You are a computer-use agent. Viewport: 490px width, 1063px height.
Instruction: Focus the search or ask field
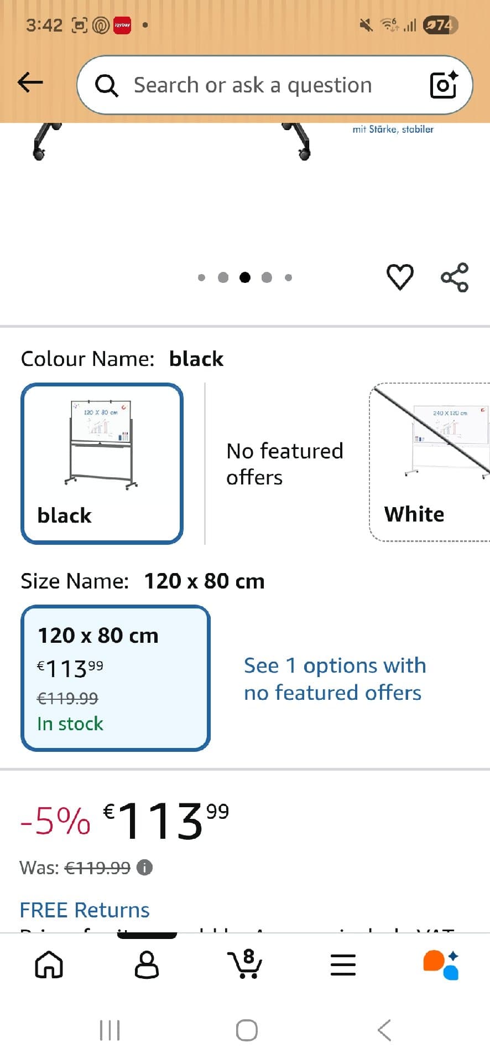(x=265, y=85)
